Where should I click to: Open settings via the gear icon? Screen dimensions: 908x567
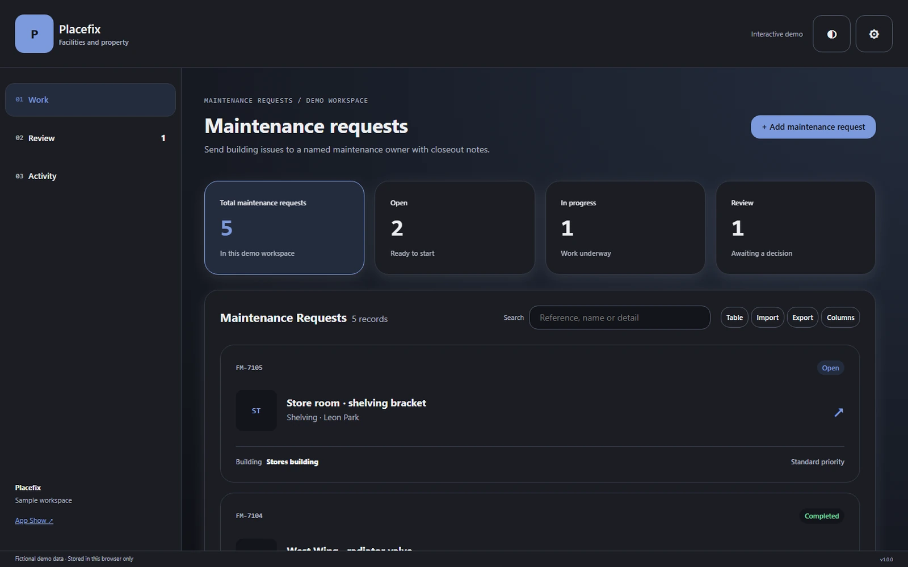(x=874, y=34)
